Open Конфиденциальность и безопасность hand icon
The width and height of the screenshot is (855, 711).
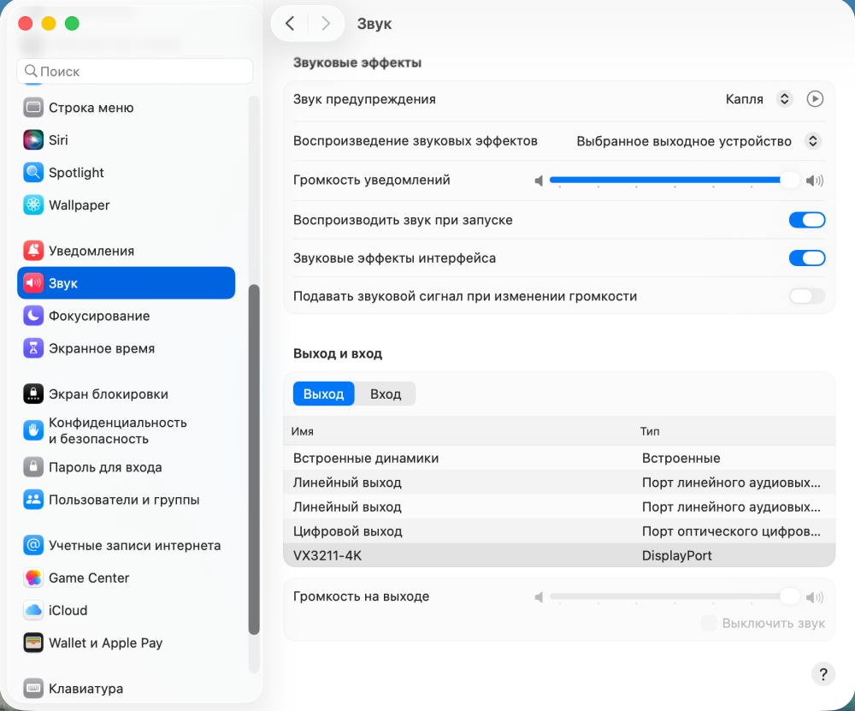pyautogui.click(x=33, y=430)
